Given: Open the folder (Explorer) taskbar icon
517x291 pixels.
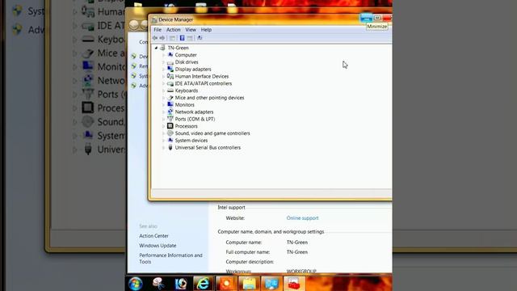Looking at the screenshot, I should (x=249, y=284).
